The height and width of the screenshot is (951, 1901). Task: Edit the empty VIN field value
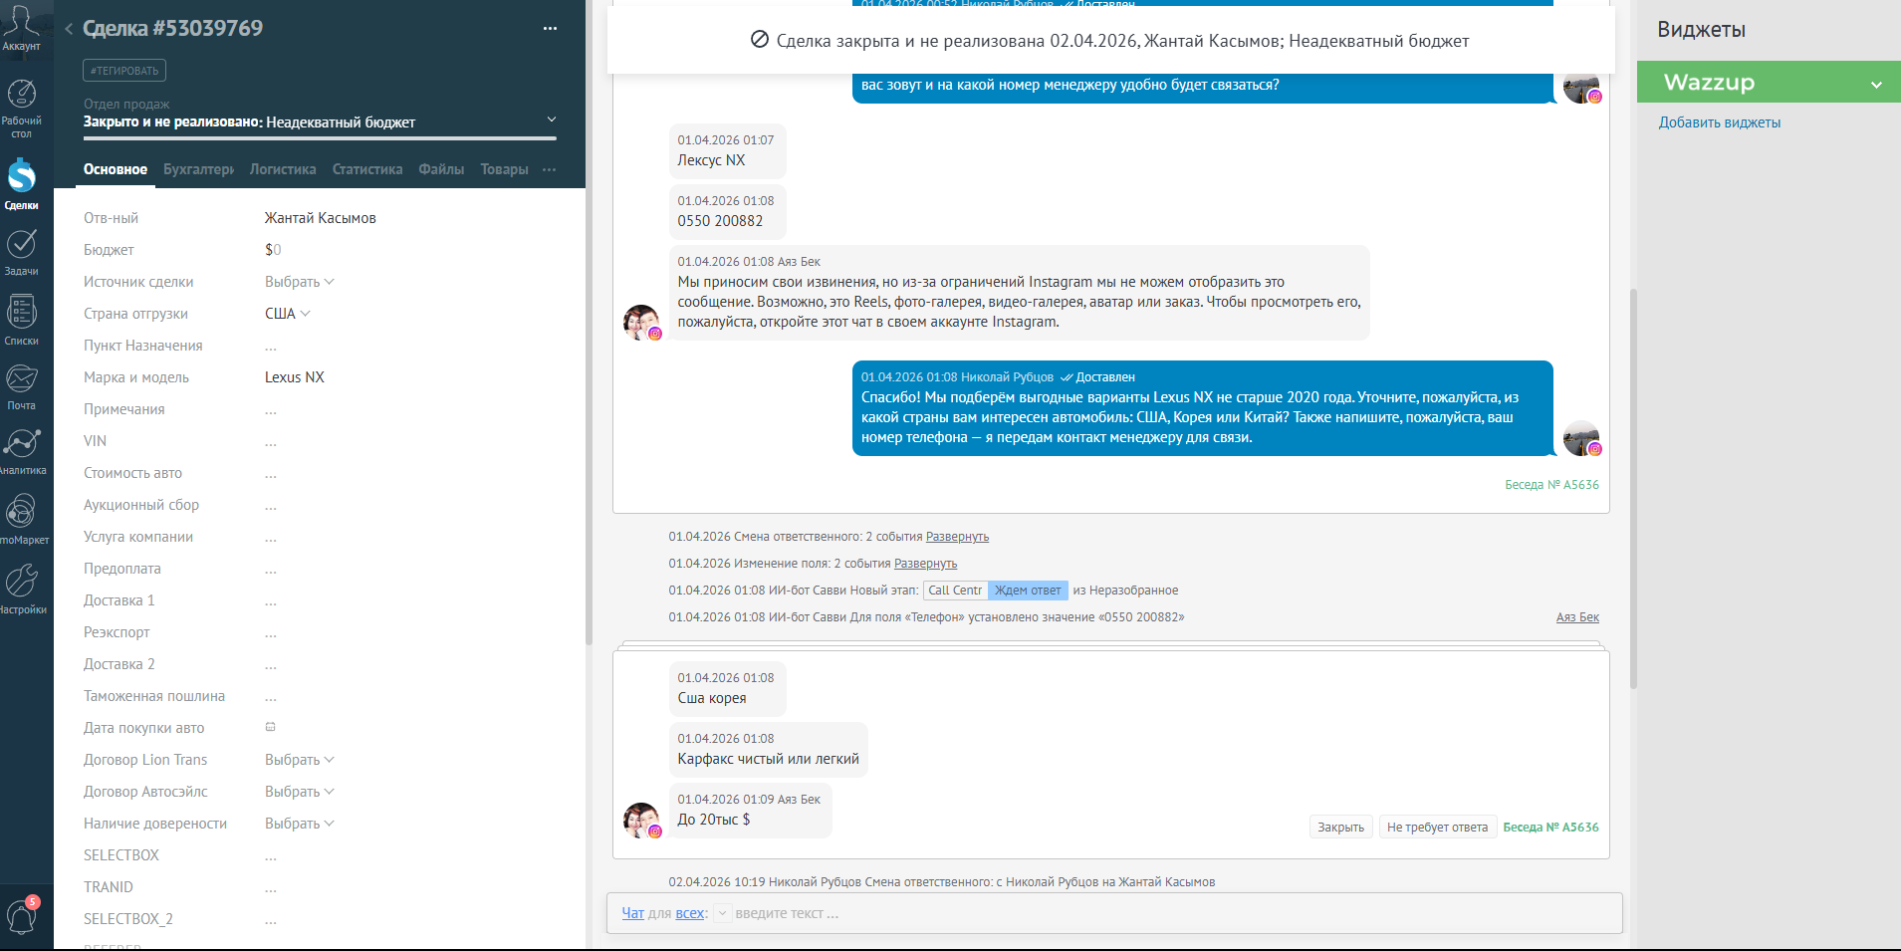271,441
